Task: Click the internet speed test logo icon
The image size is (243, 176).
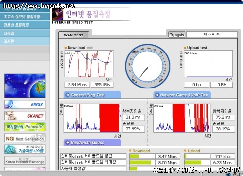Action: pyautogui.click(x=57, y=15)
